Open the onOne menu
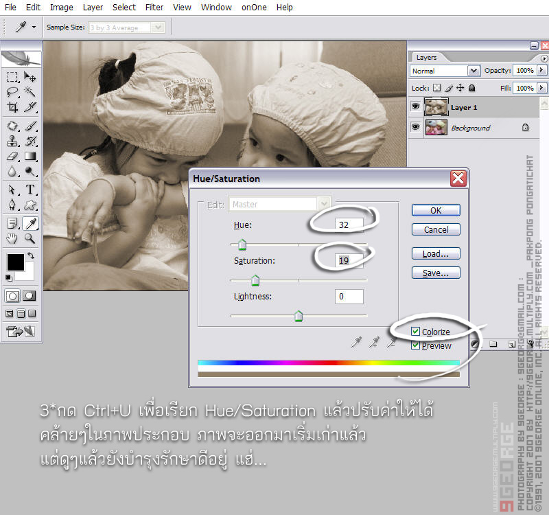Screen dimensions: 549x515 [254, 8]
